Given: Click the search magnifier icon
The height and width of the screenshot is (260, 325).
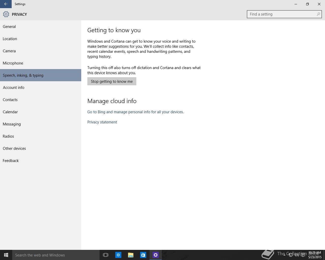Looking at the screenshot, I should tap(318, 14).
